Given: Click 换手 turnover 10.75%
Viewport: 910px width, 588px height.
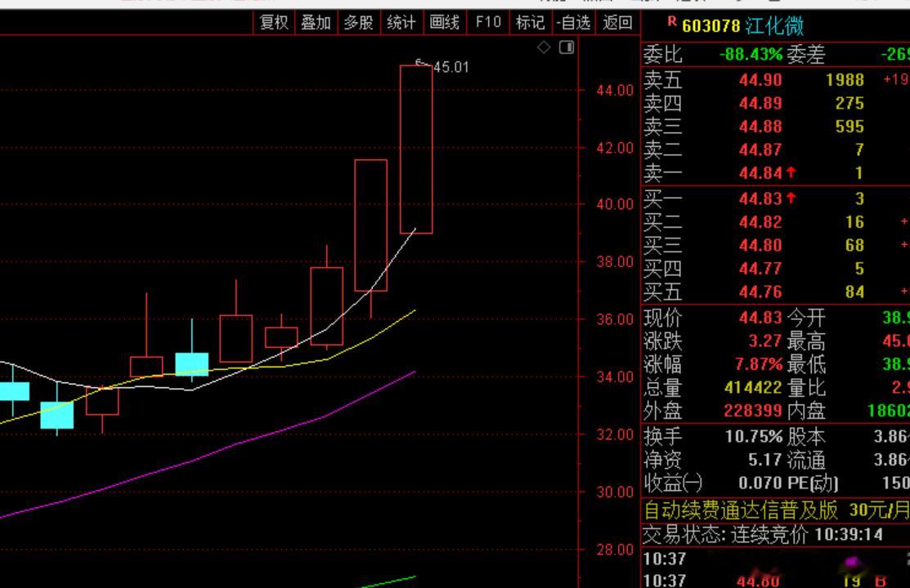Looking at the screenshot, I should (x=754, y=437).
